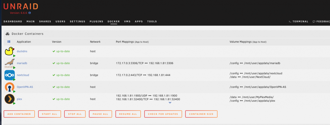Click the OpenVPN-AS keyhole icon
The width and height of the screenshot is (330, 125).
10,87
